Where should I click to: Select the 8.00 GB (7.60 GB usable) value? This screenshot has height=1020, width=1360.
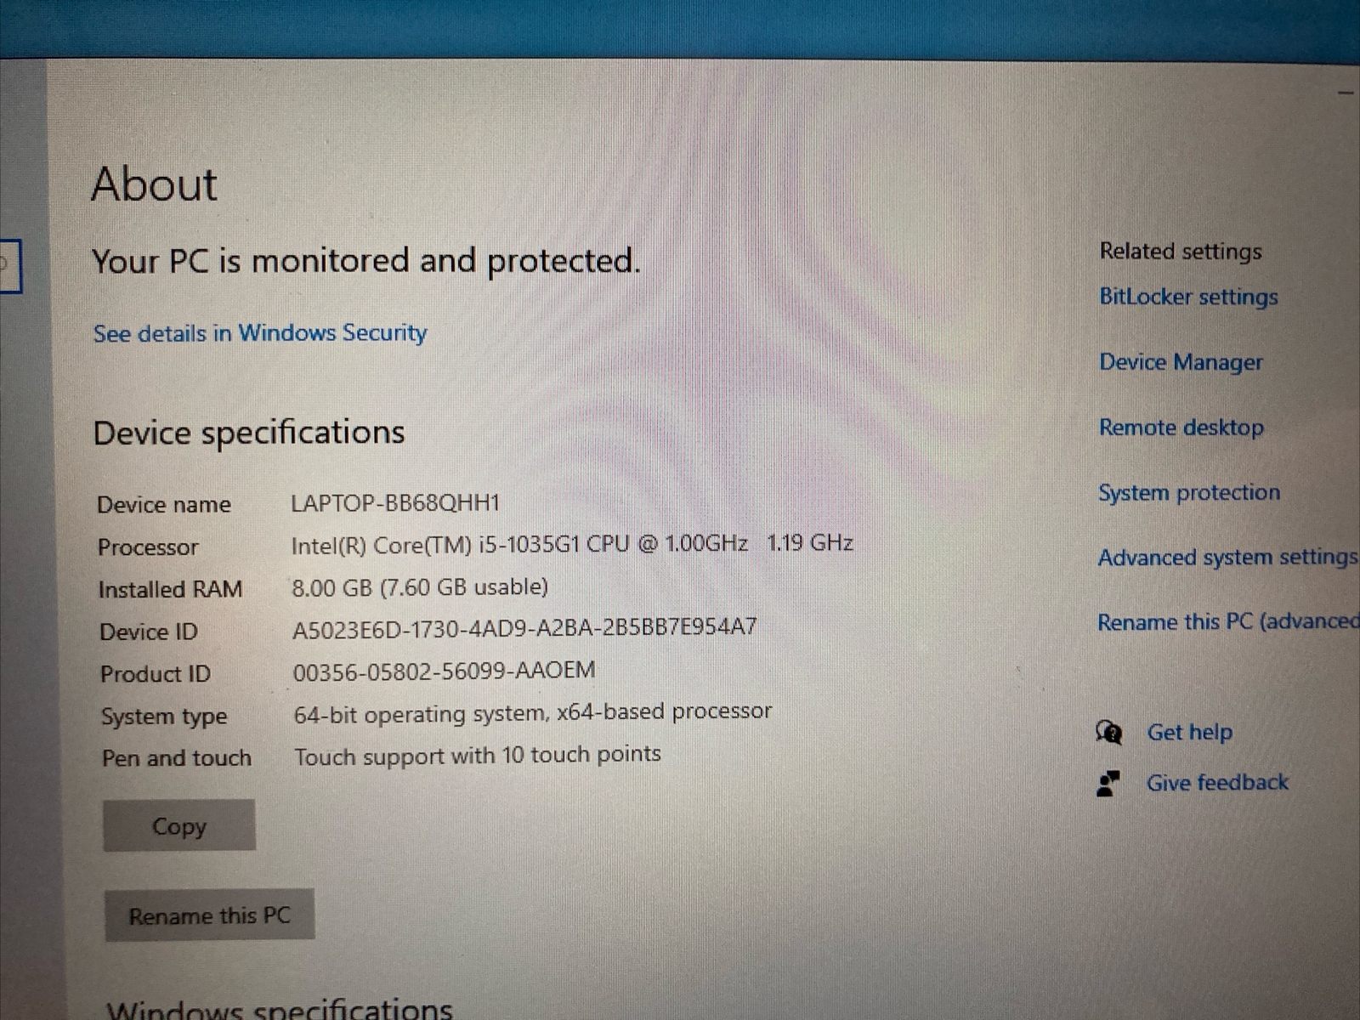point(420,587)
